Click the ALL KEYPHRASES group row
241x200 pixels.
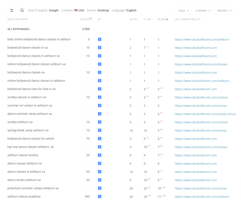(x=18, y=29)
